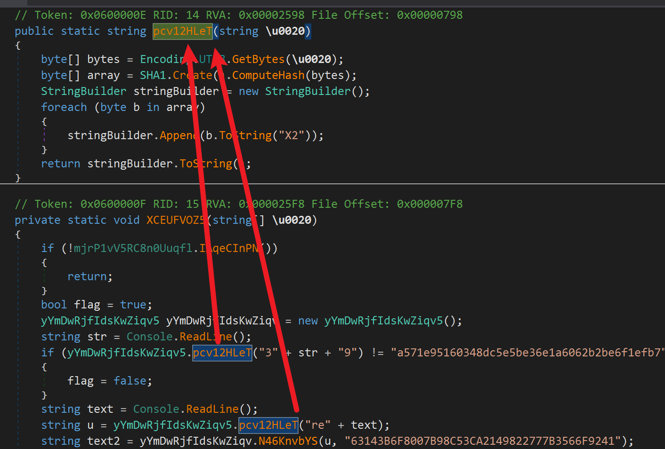665x449 pixels.
Task: Click the XCEUFVOZ5 method declaration name
Action: tap(175, 221)
